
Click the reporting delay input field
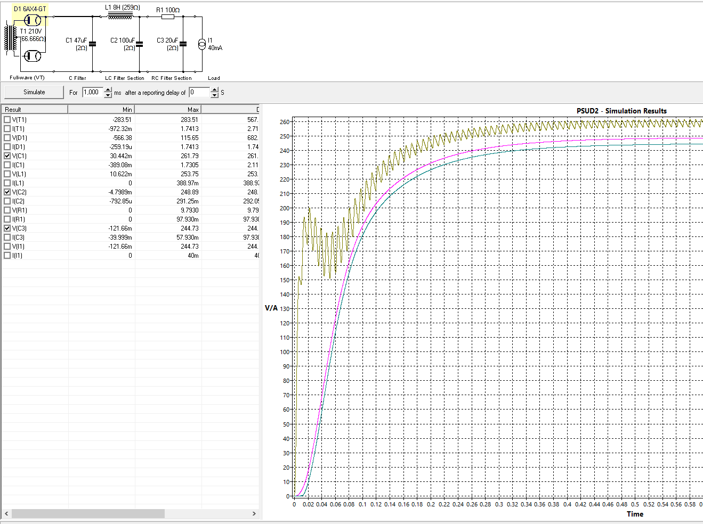tap(199, 92)
